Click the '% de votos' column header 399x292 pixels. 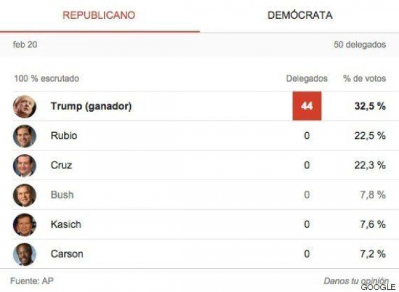pos(364,79)
